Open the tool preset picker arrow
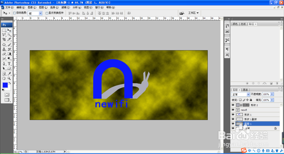This screenshot has width=284, height=154. point(9,13)
